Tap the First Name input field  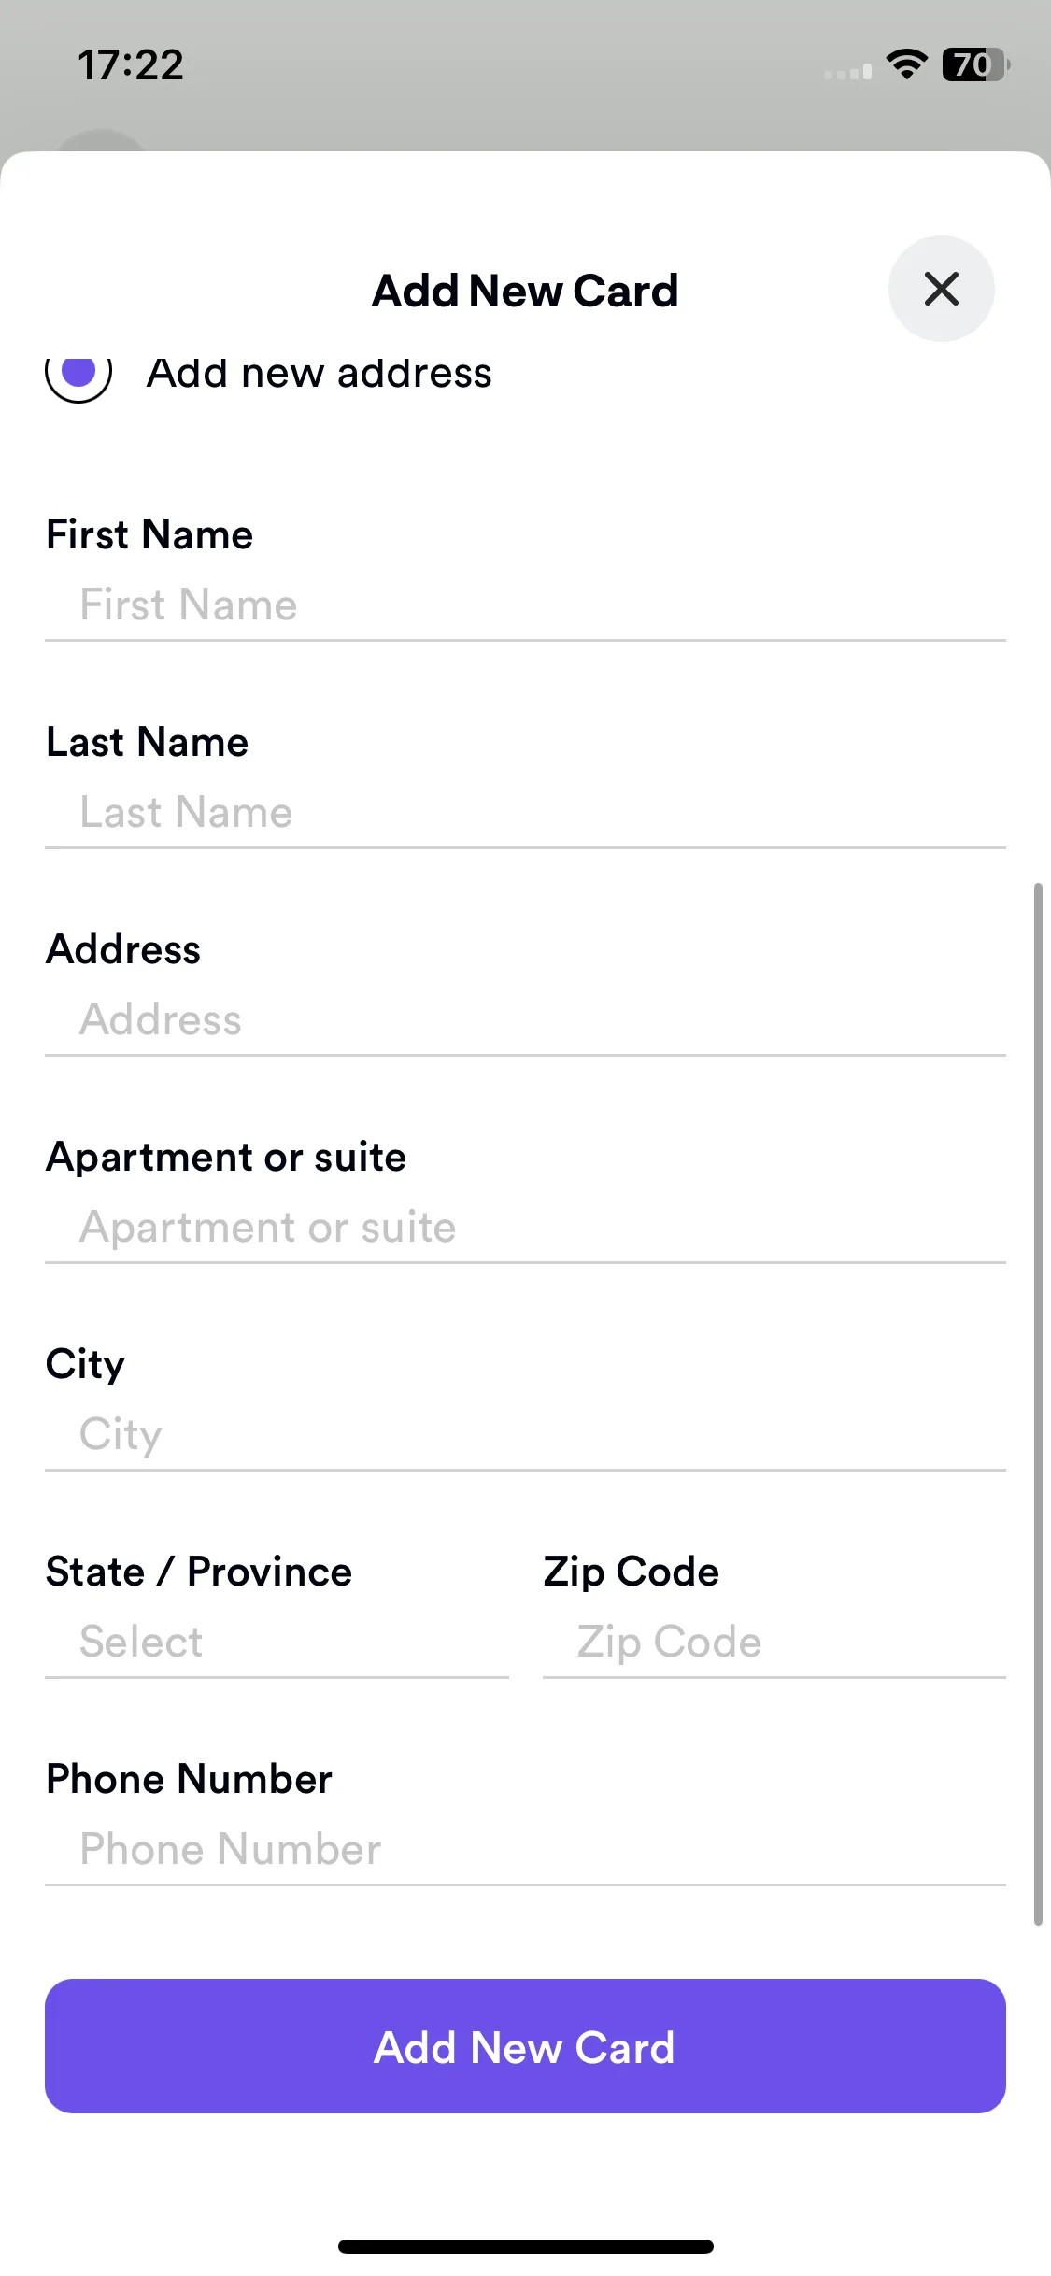point(525,605)
